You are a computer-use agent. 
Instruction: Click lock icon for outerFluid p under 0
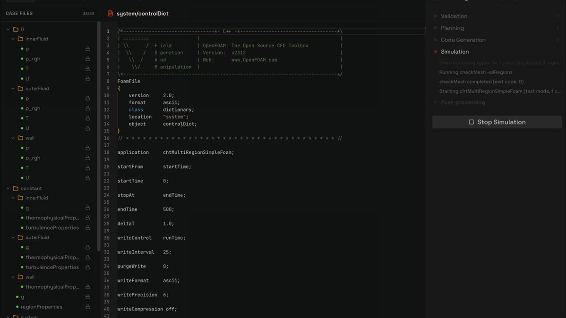click(x=88, y=99)
